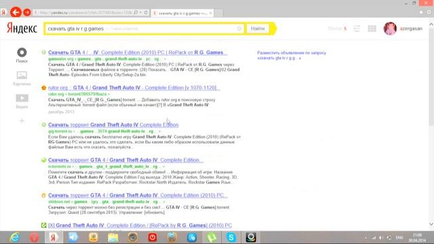This screenshot has width=434, height=244.
Task: Switch the ENG input language indicator
Action: coord(399,238)
